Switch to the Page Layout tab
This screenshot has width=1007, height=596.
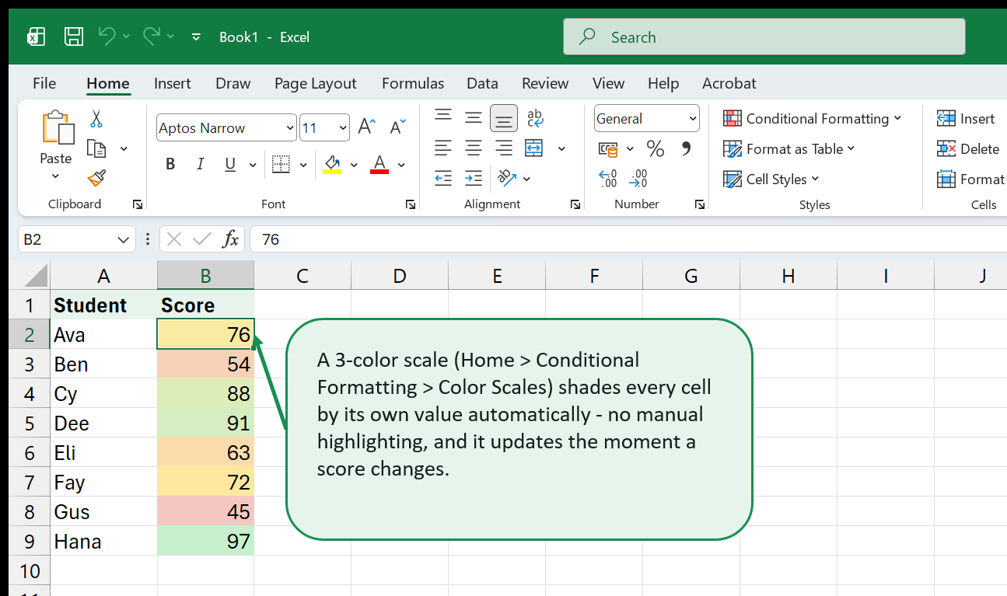pos(315,83)
